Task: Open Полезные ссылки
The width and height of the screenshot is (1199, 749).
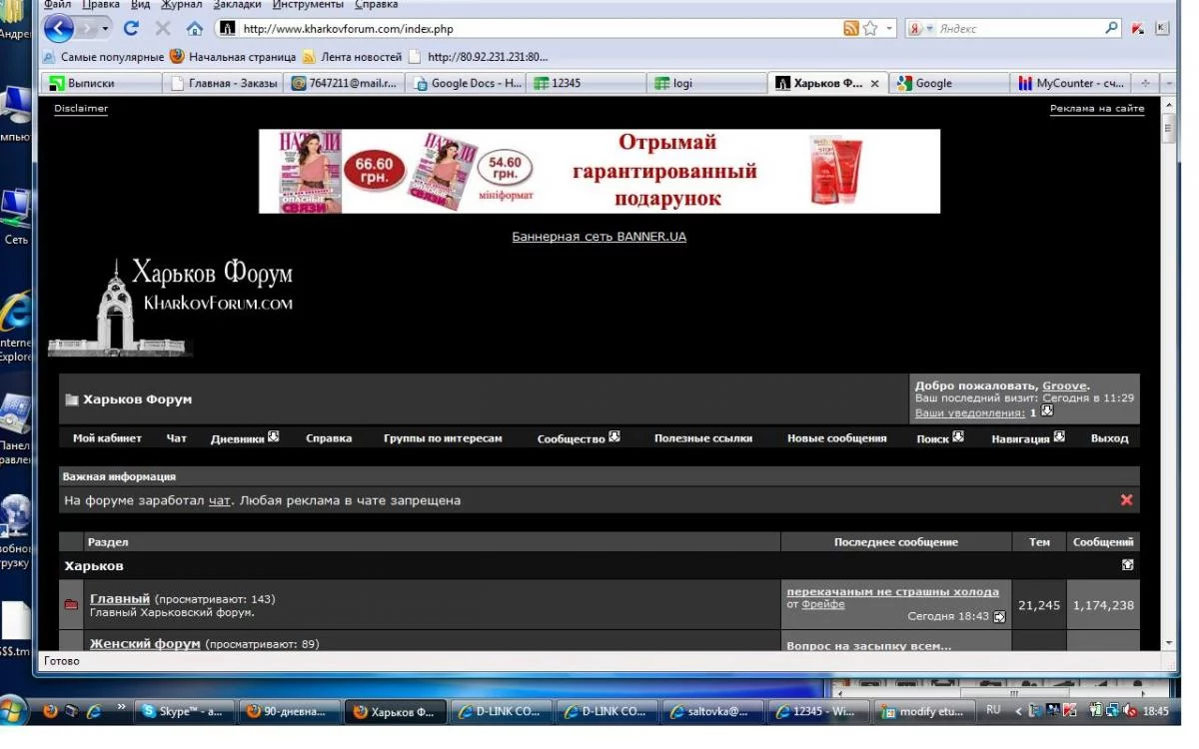Action: (x=703, y=437)
